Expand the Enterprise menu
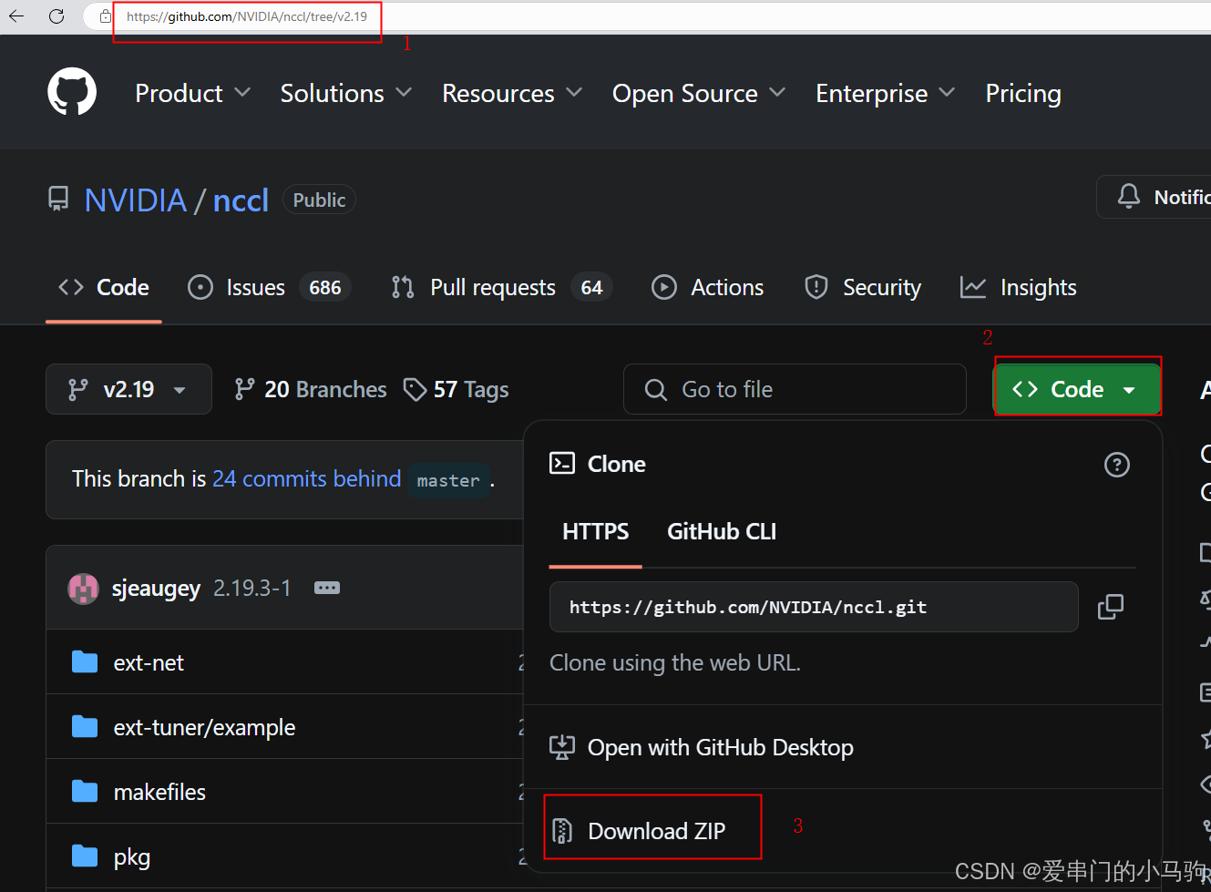 (886, 93)
